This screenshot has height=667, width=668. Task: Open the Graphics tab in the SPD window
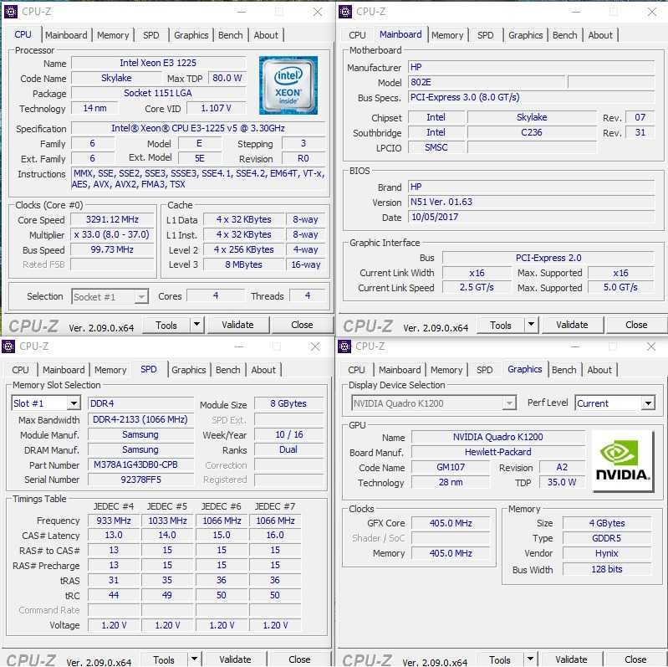point(188,370)
